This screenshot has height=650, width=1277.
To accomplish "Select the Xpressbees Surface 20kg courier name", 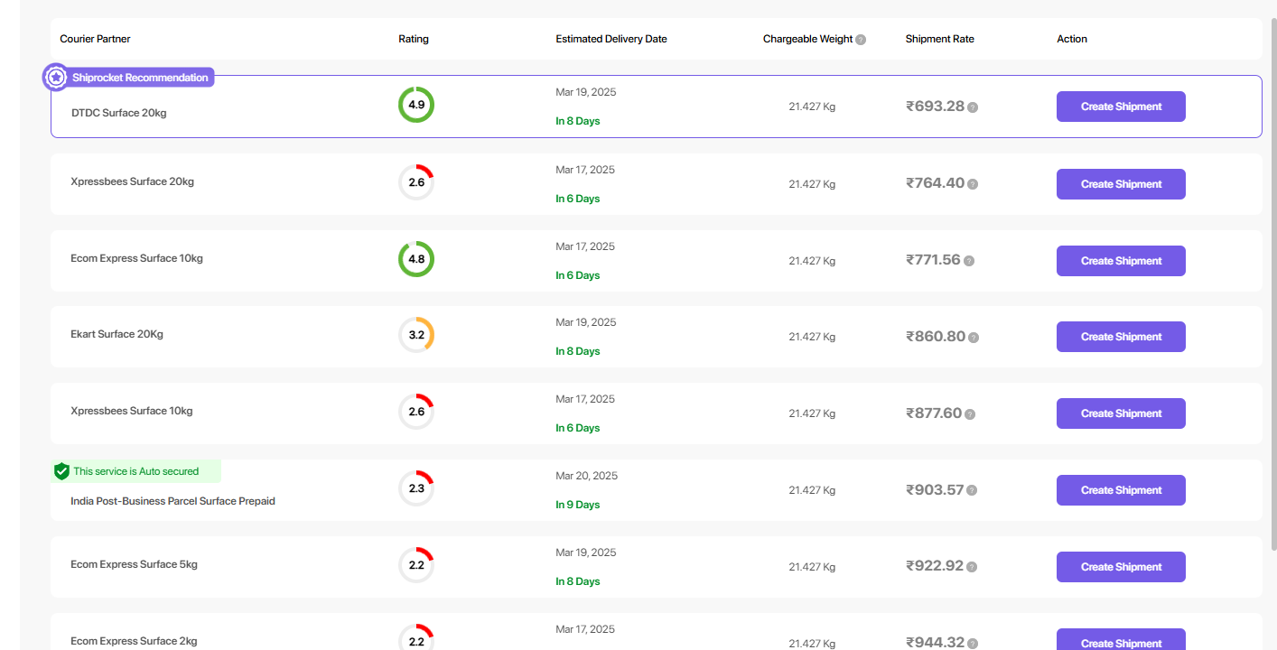I will [133, 181].
